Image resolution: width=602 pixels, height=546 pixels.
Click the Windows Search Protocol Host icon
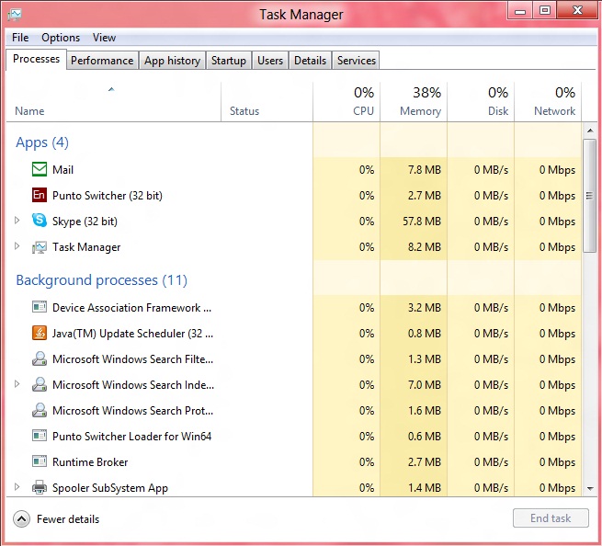[x=40, y=410]
